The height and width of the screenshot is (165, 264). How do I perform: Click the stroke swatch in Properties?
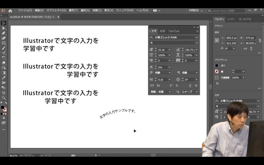pos(217,71)
